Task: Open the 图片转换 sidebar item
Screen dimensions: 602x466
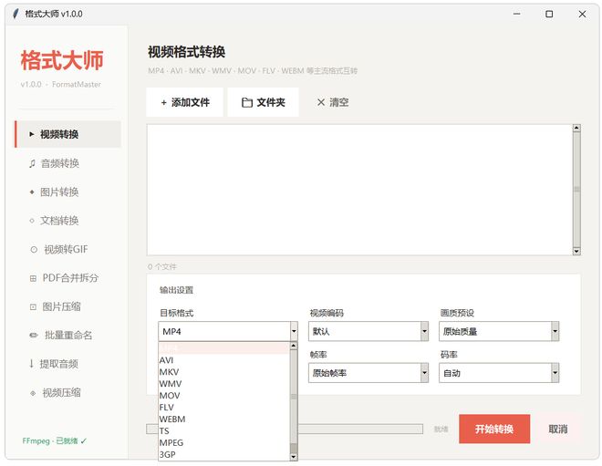Action: tap(68, 192)
